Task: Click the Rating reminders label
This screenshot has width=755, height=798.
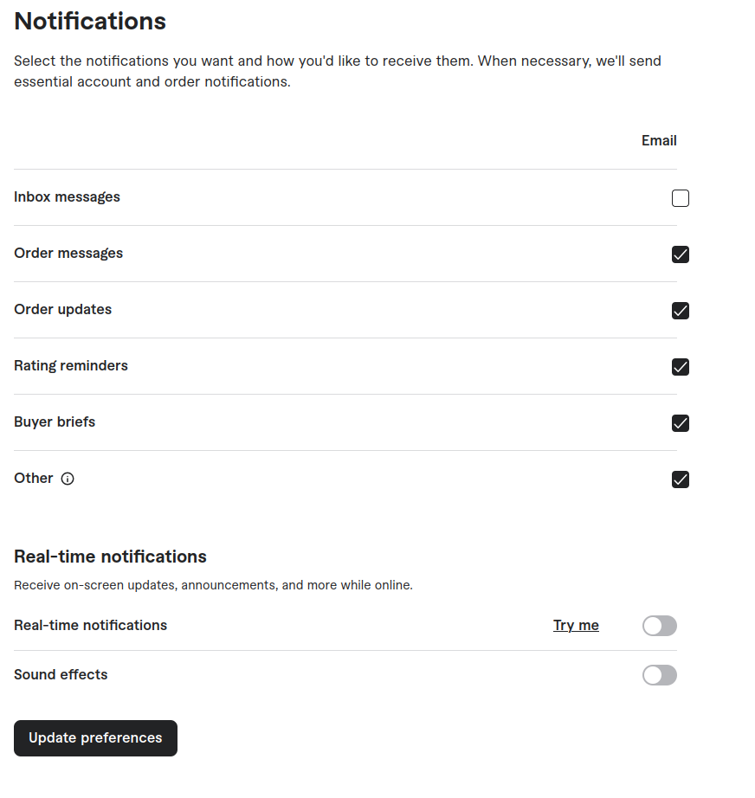Action: click(x=71, y=365)
